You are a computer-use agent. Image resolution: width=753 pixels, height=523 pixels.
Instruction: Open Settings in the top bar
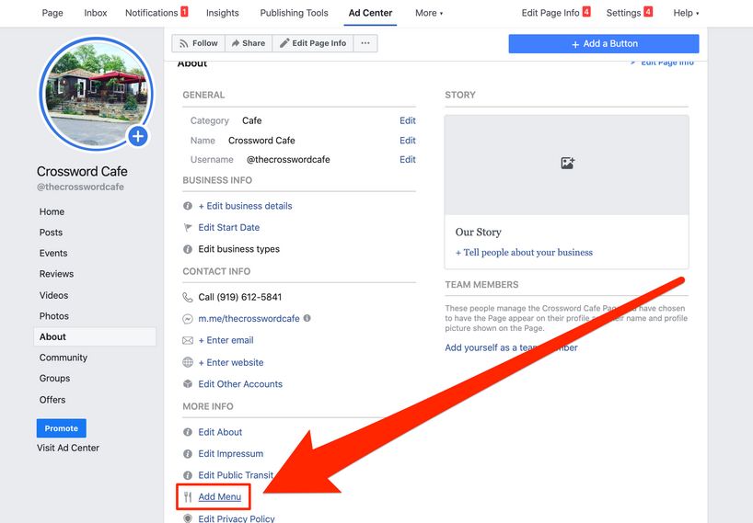pyautogui.click(x=623, y=13)
